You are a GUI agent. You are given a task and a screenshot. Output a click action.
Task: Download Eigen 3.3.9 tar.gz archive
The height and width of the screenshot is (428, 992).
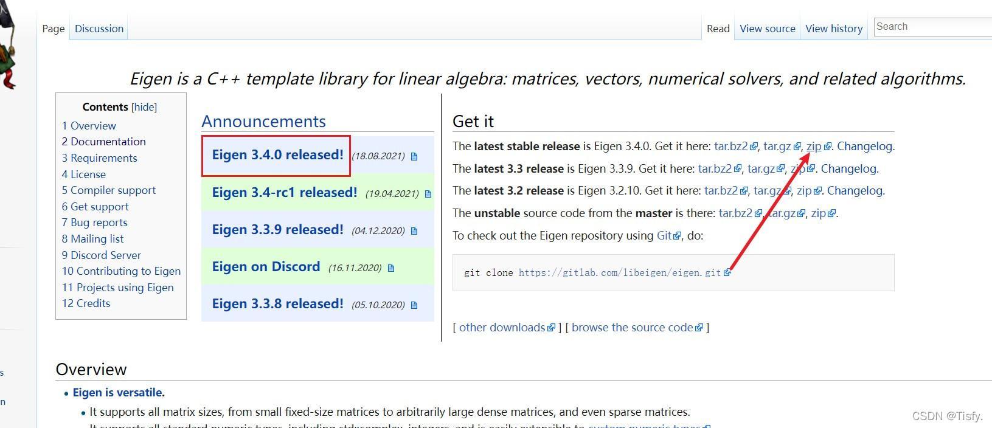766,169
